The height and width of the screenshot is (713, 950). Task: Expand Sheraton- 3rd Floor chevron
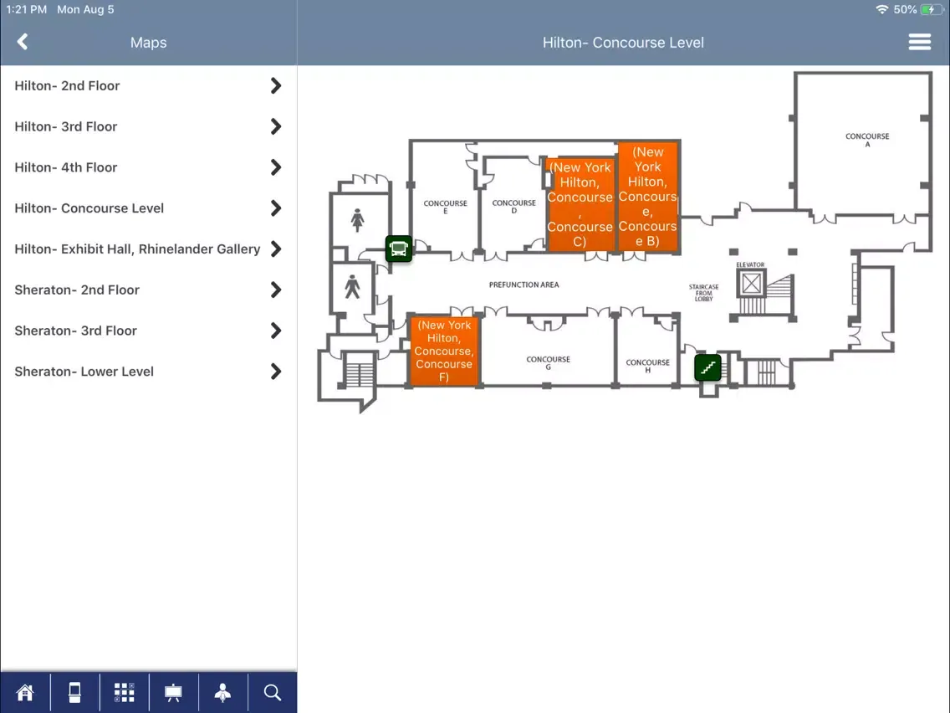pos(276,331)
